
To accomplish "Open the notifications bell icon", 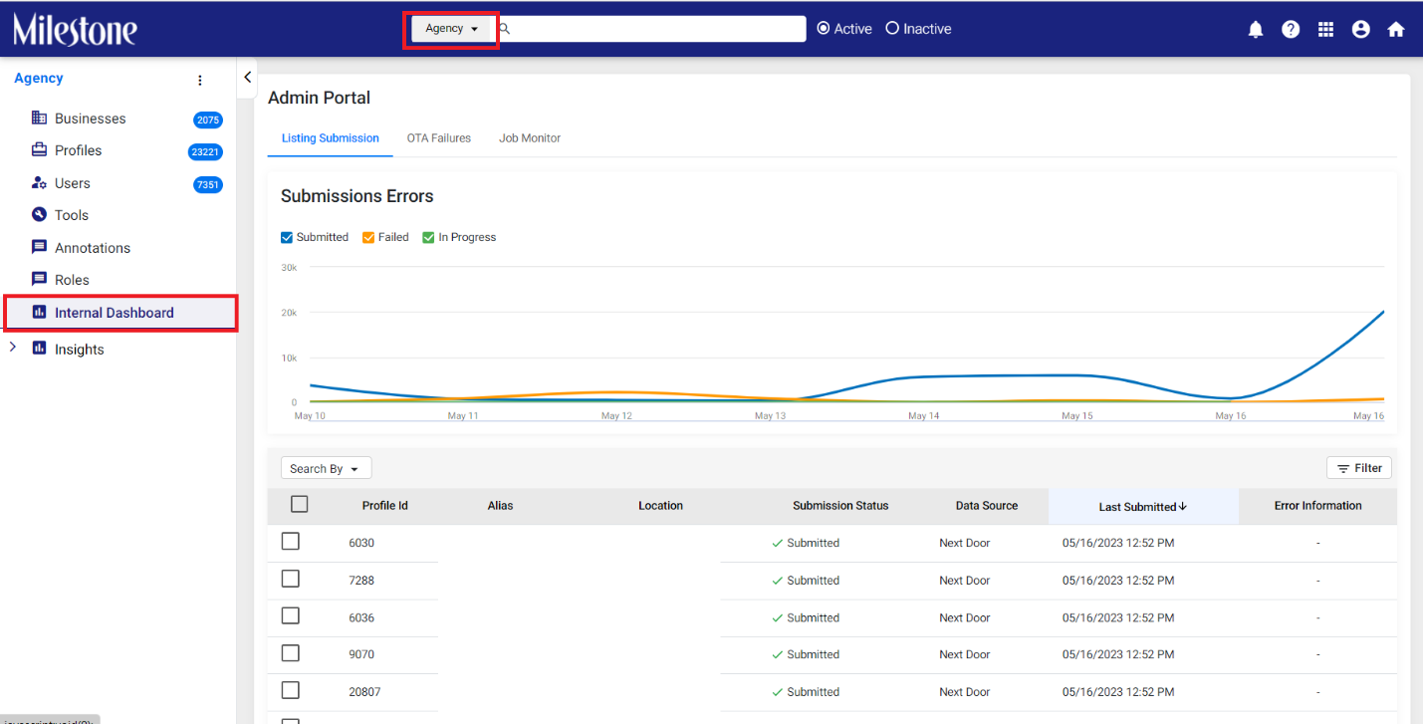I will 1256,30.
